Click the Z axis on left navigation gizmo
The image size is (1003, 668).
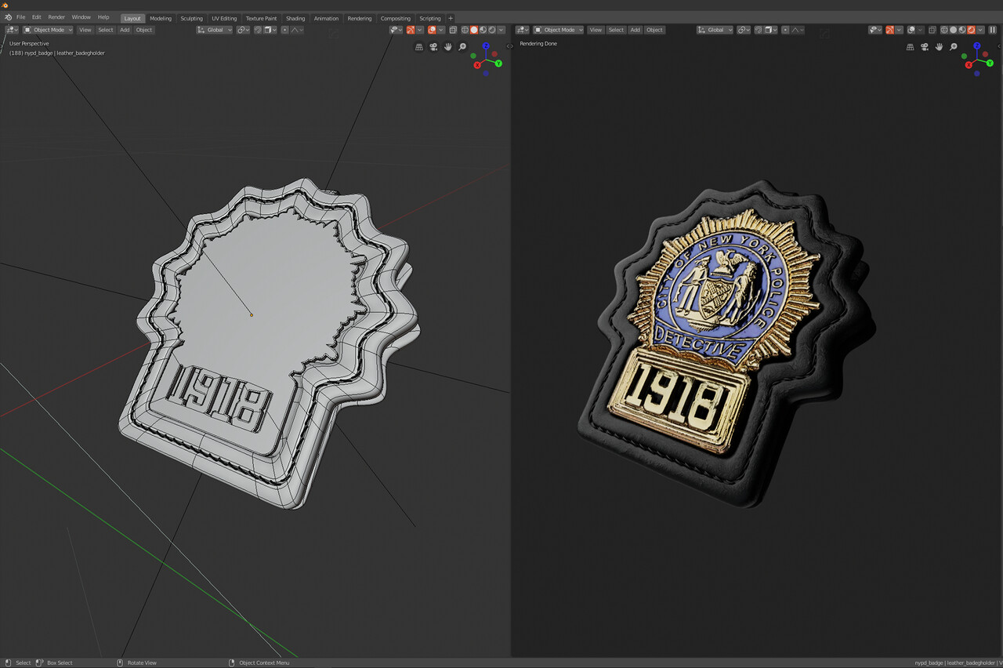click(x=486, y=45)
